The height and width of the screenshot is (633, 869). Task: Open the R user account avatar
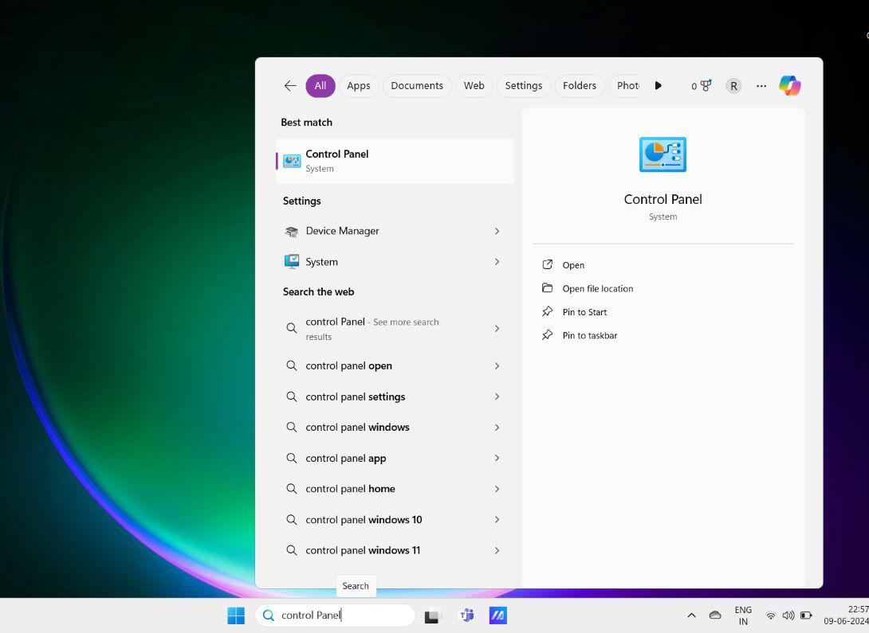[x=733, y=86]
